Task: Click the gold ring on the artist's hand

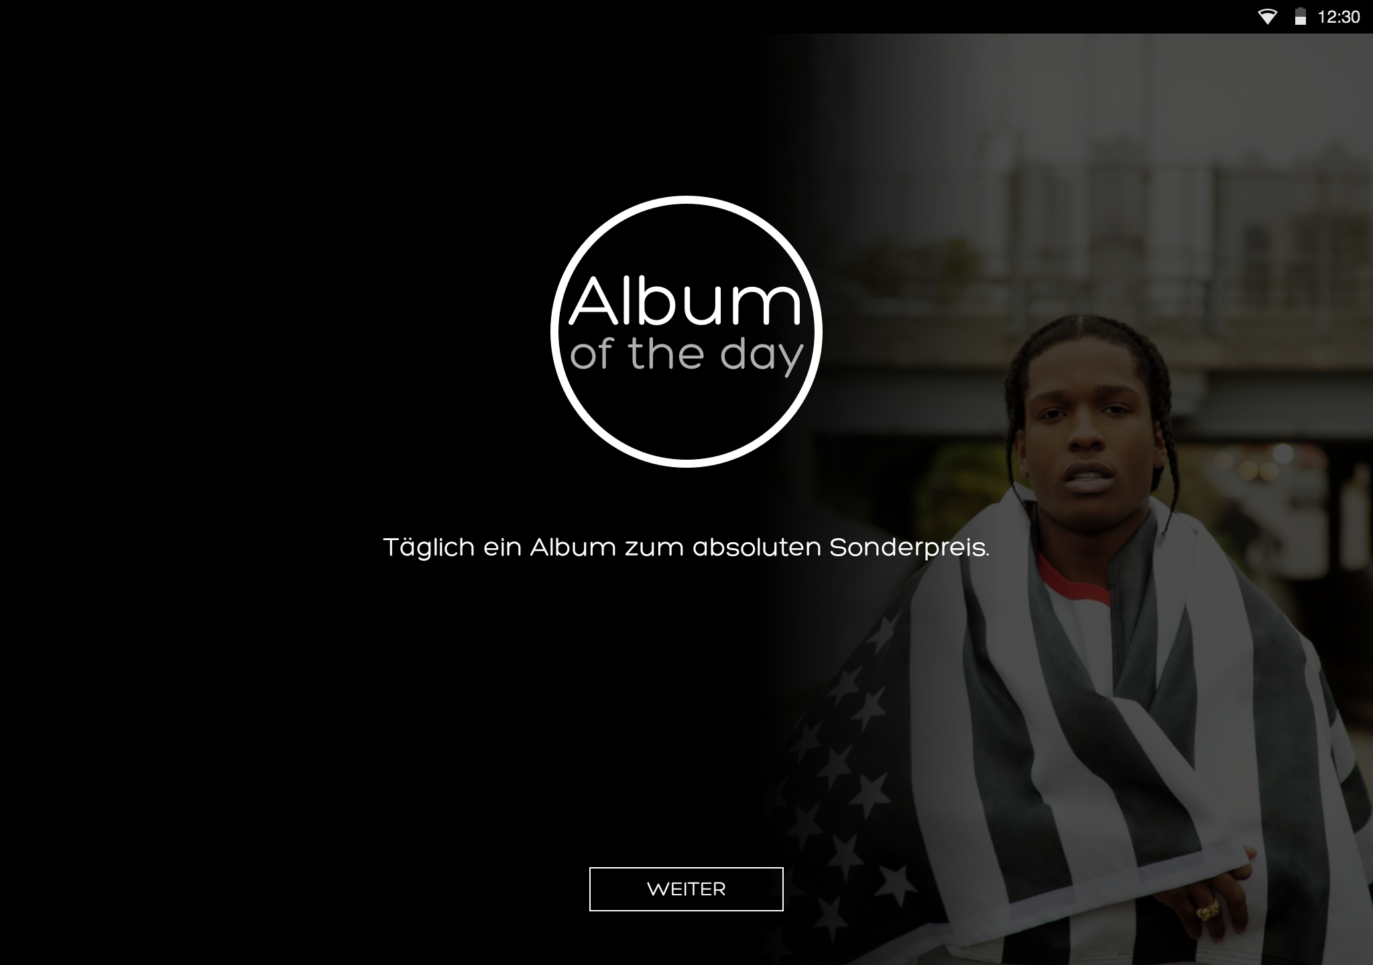Action: click(1207, 911)
